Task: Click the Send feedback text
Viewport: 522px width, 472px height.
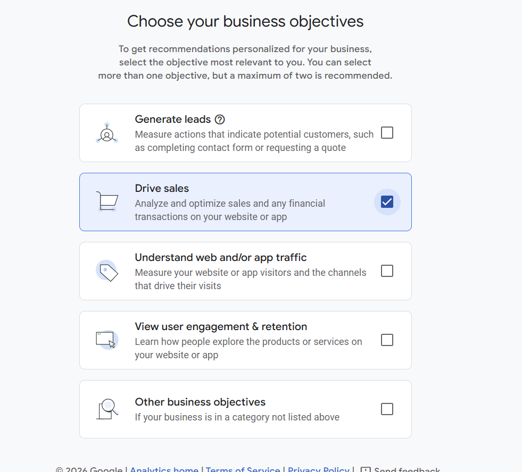Action: coord(407,470)
